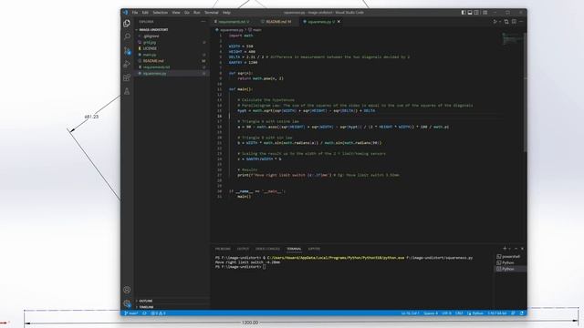
Task: Click the notifications bell in status bar
Action: pyautogui.click(x=521, y=313)
